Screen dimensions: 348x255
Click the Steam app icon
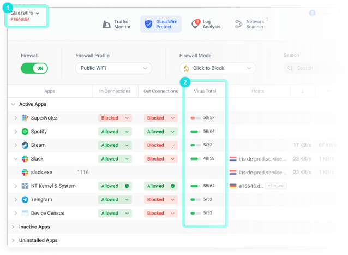click(x=25, y=145)
